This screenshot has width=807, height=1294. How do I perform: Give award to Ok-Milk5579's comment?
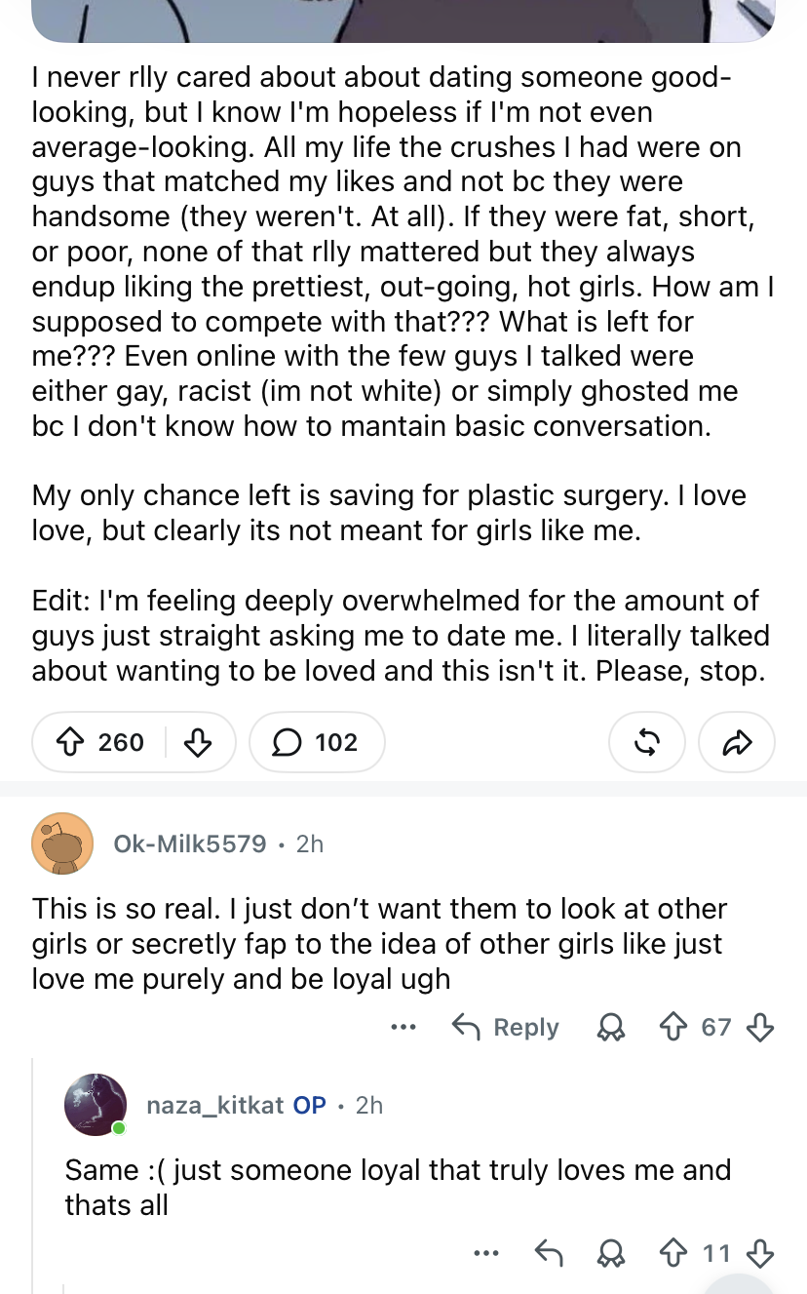611,1027
